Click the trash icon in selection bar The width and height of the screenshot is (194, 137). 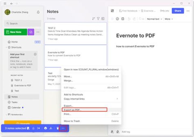coord(58,128)
